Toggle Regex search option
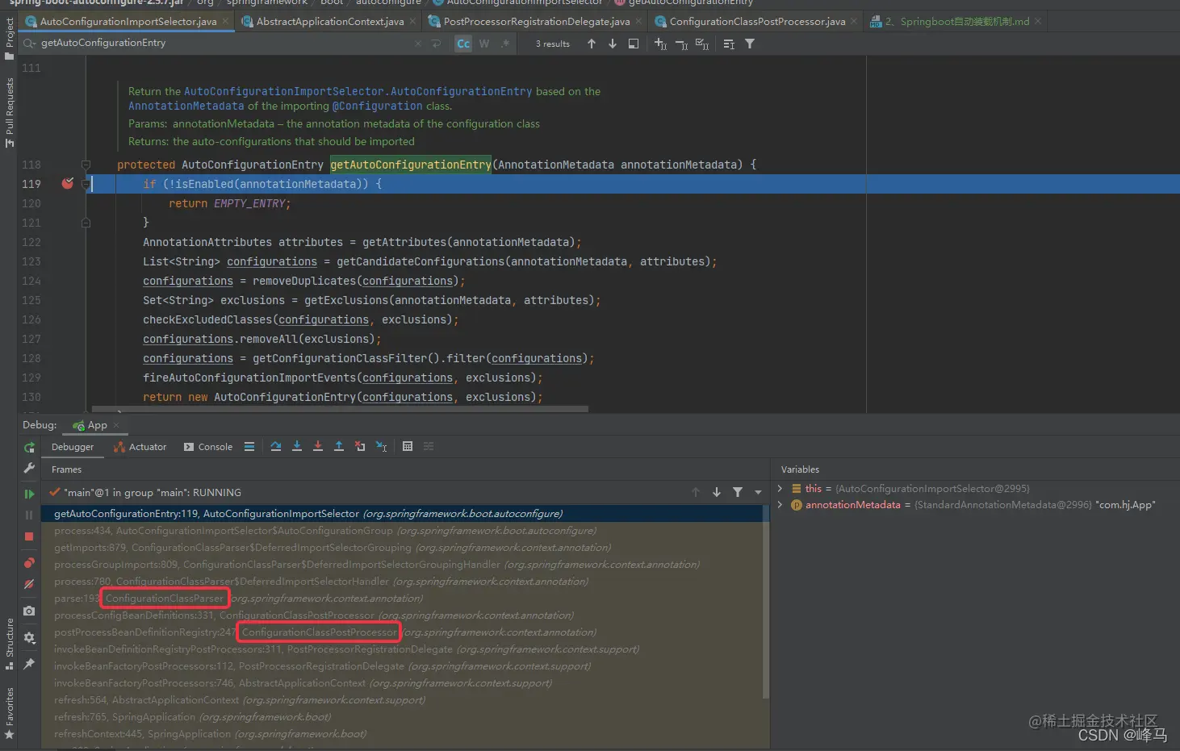The image size is (1180, 751). 504,44
